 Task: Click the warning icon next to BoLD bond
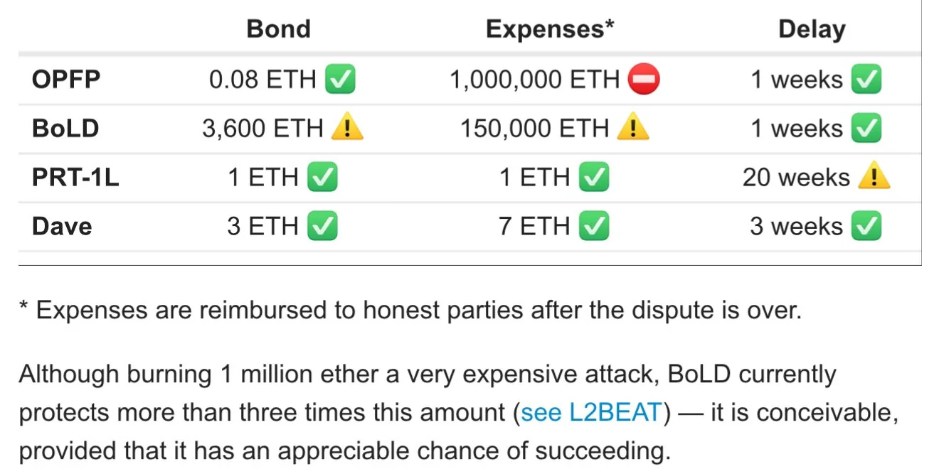click(348, 129)
